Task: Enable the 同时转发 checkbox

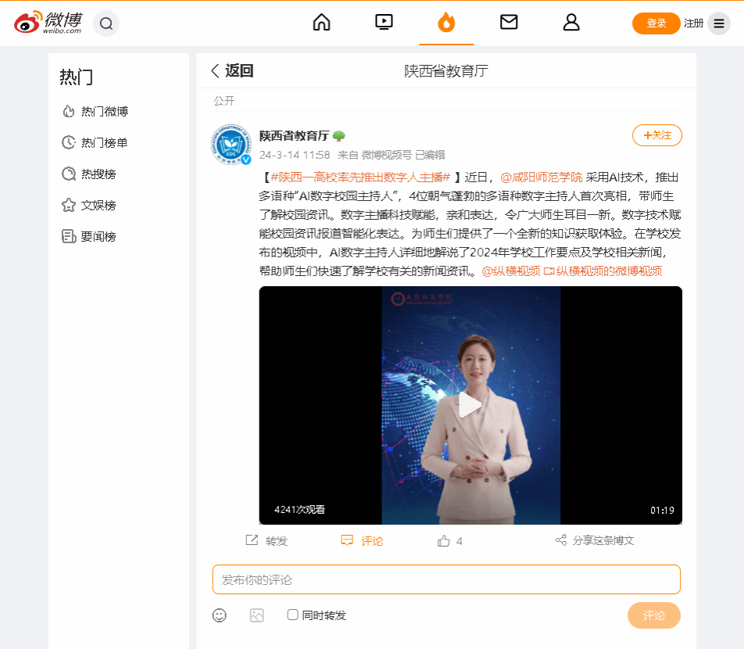Action: [293, 615]
